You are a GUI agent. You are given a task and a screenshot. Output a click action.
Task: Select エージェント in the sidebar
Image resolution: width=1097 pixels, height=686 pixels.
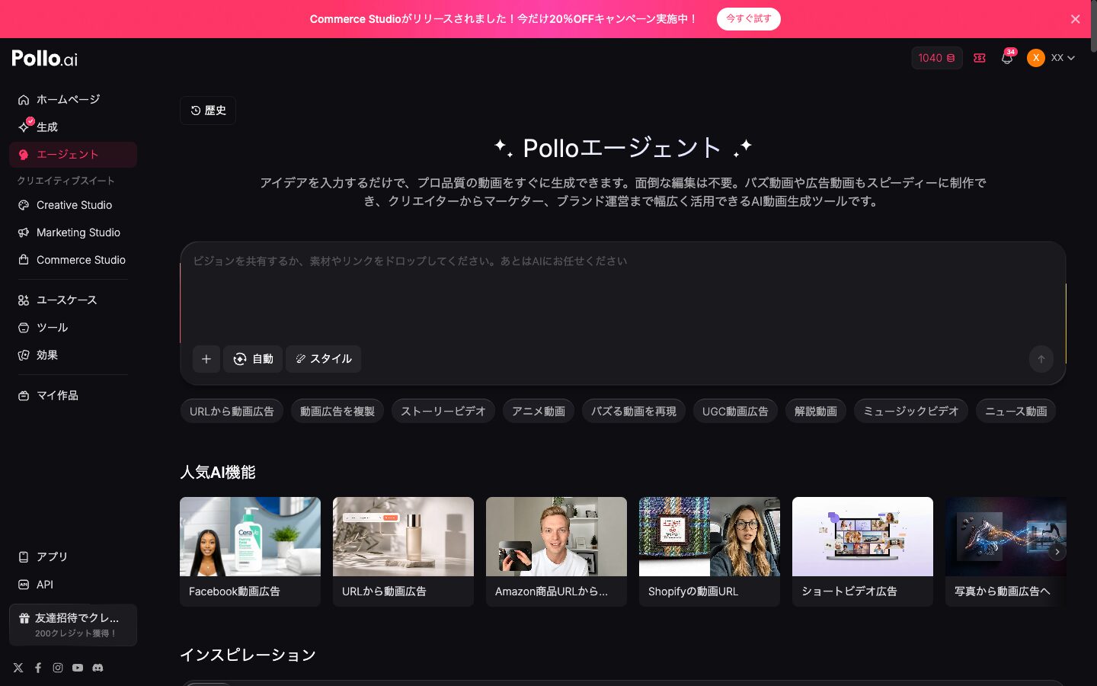coord(73,155)
